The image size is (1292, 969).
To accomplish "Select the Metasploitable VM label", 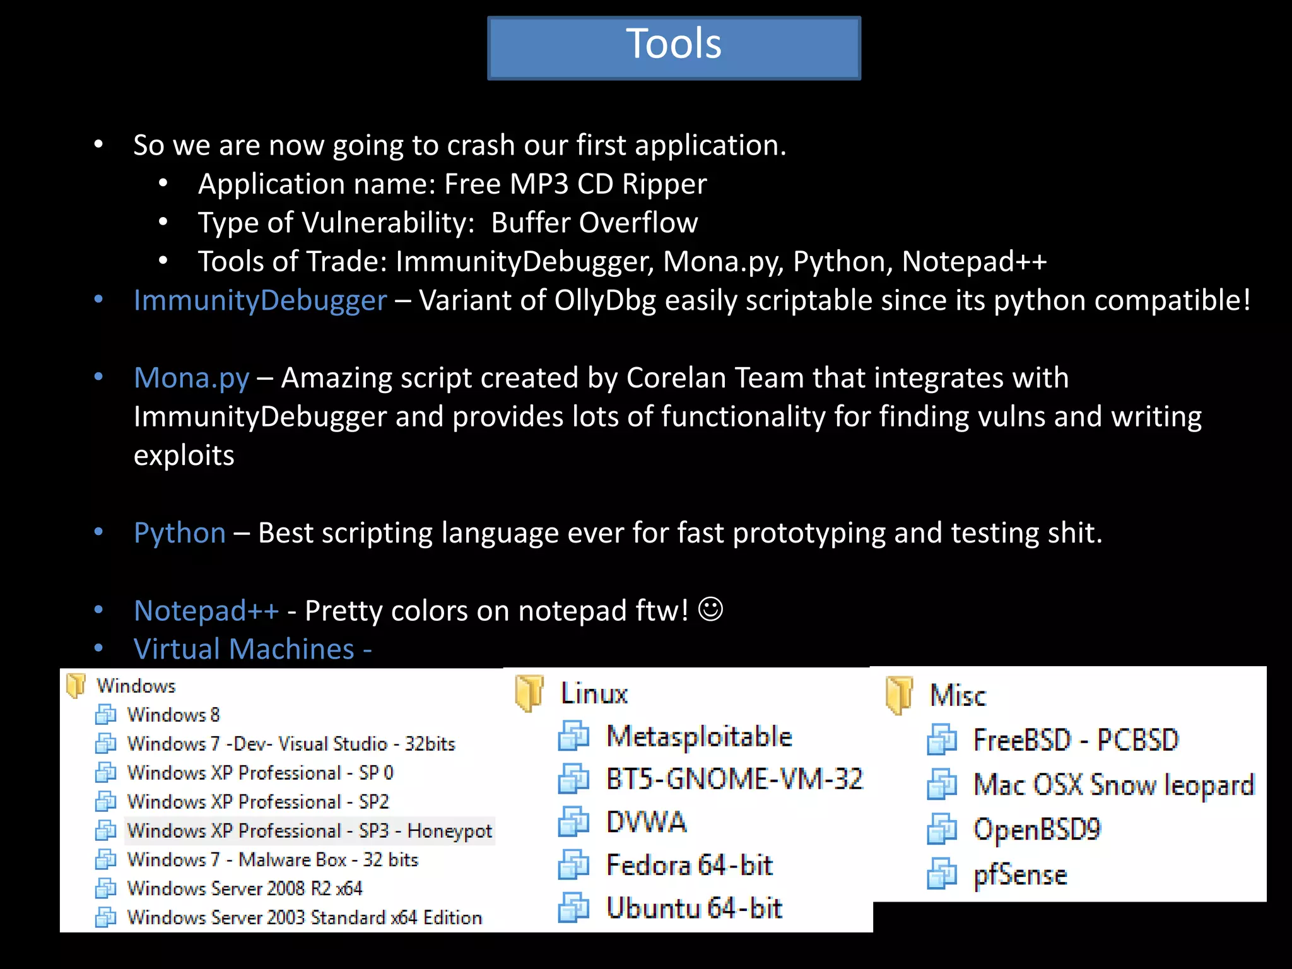I will click(699, 736).
